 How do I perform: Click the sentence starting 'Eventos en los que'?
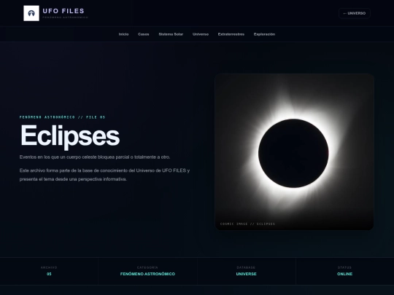click(x=95, y=157)
